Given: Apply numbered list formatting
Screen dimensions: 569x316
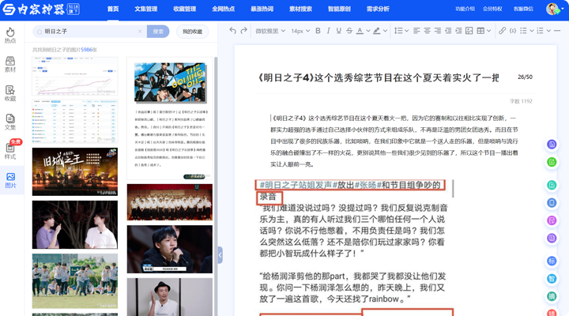Looking at the screenshot, I should [x=540, y=31].
